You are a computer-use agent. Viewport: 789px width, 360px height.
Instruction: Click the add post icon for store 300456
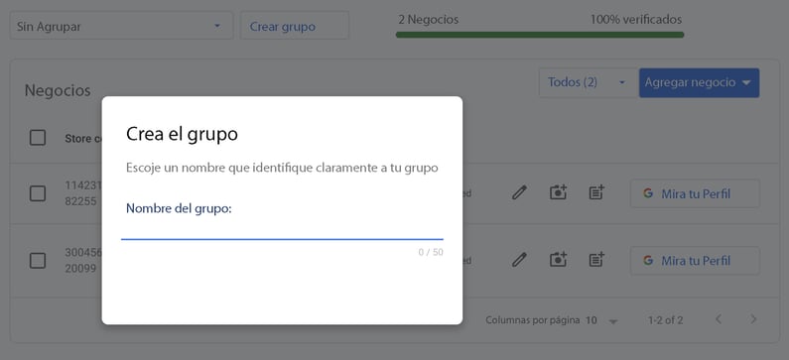pyautogui.click(x=596, y=260)
